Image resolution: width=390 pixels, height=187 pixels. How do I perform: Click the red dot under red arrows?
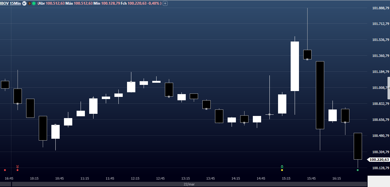(18, 170)
